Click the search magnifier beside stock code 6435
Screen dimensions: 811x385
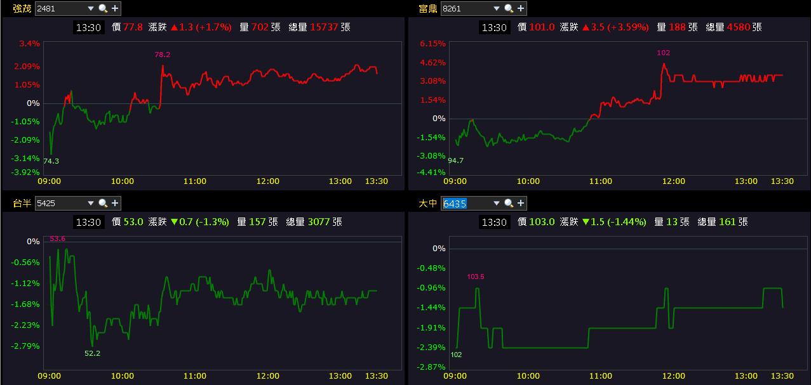[x=508, y=203]
